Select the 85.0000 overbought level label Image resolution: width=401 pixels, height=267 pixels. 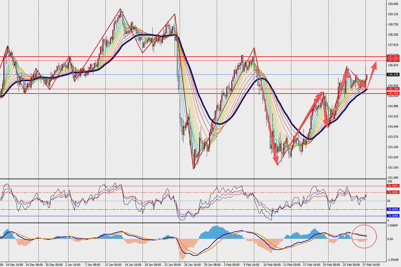click(393, 186)
